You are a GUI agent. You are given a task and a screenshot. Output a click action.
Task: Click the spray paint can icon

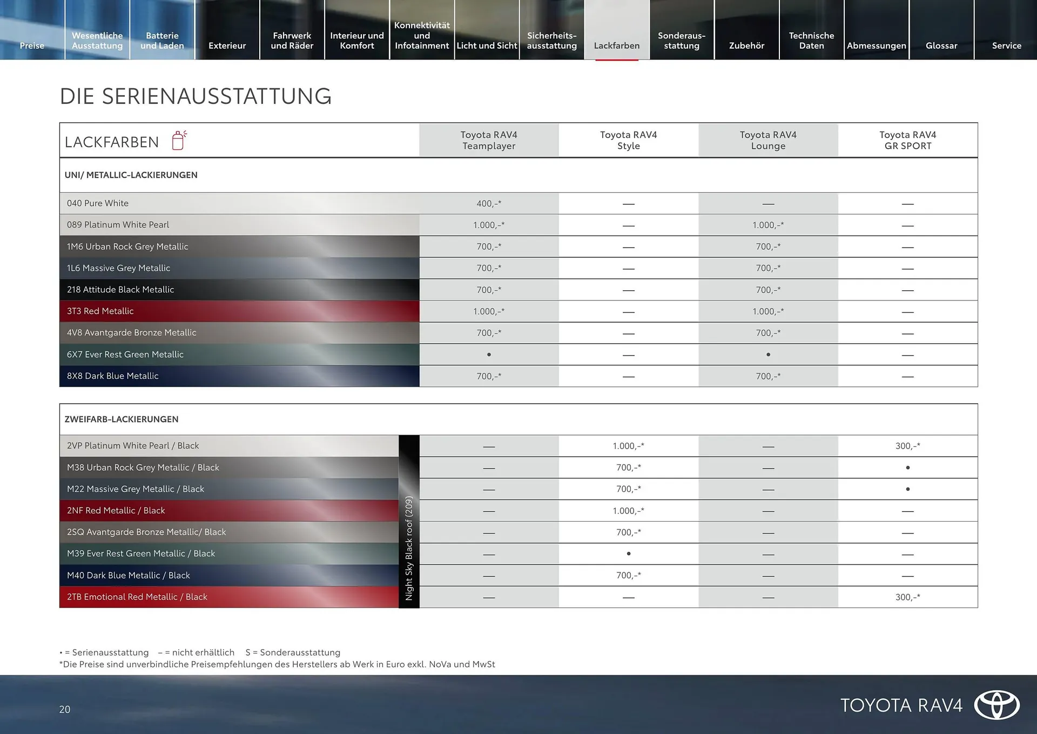pyautogui.click(x=179, y=141)
